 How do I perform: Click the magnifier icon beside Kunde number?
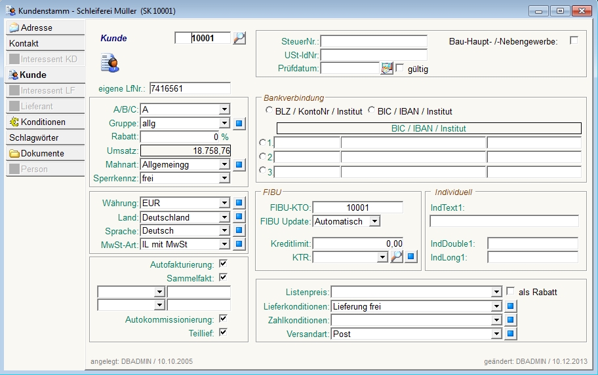[239, 39]
